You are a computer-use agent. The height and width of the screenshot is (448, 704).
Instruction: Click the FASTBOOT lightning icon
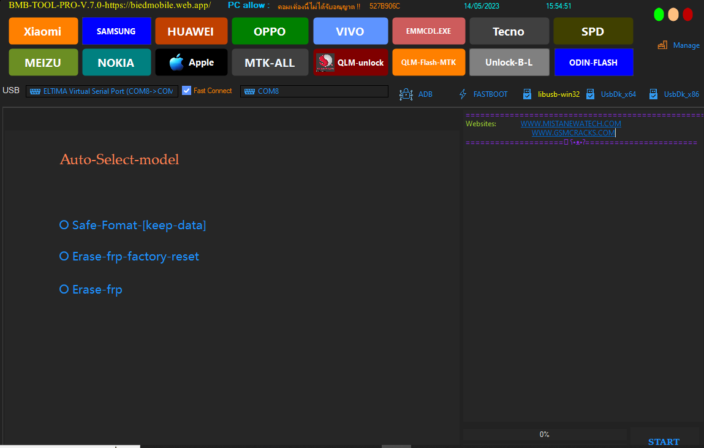(463, 94)
